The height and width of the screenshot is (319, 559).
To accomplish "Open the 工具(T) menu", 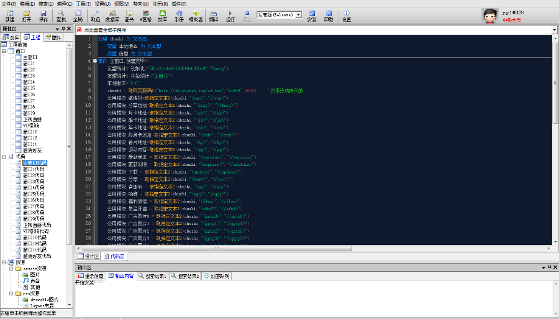I will click(83, 4).
